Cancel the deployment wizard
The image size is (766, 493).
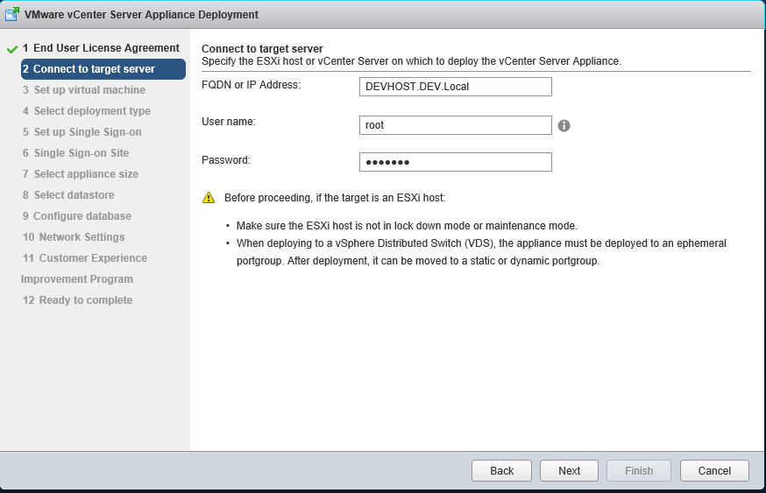point(714,470)
